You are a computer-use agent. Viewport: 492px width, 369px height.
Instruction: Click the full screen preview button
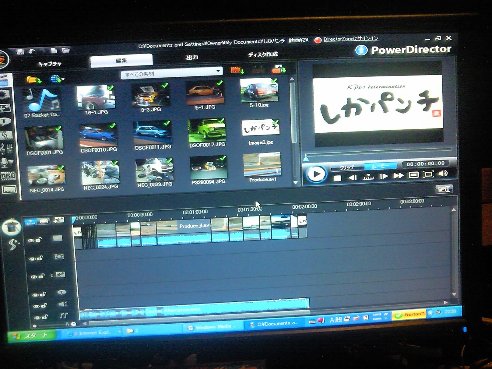pyautogui.click(x=413, y=175)
